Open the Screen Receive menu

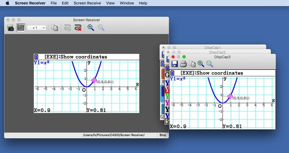point(87,3)
